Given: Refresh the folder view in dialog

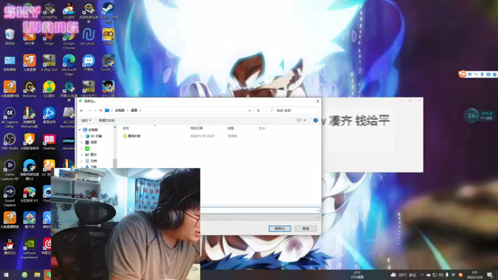Looking at the screenshot, I should [258, 111].
